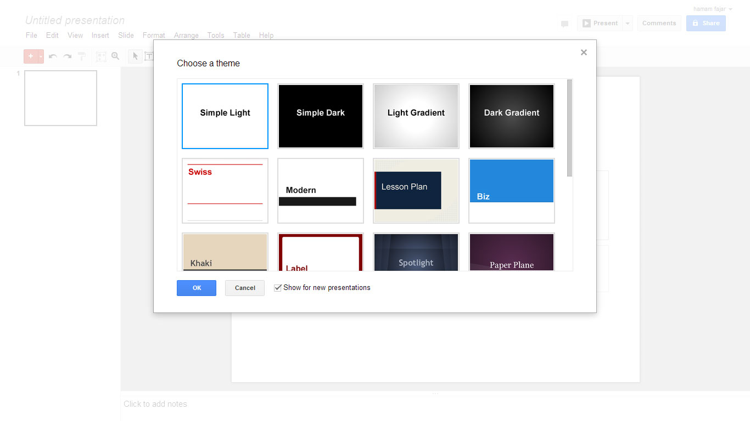Click the Undo icon
Image resolution: width=750 pixels, height=421 pixels.
click(53, 56)
